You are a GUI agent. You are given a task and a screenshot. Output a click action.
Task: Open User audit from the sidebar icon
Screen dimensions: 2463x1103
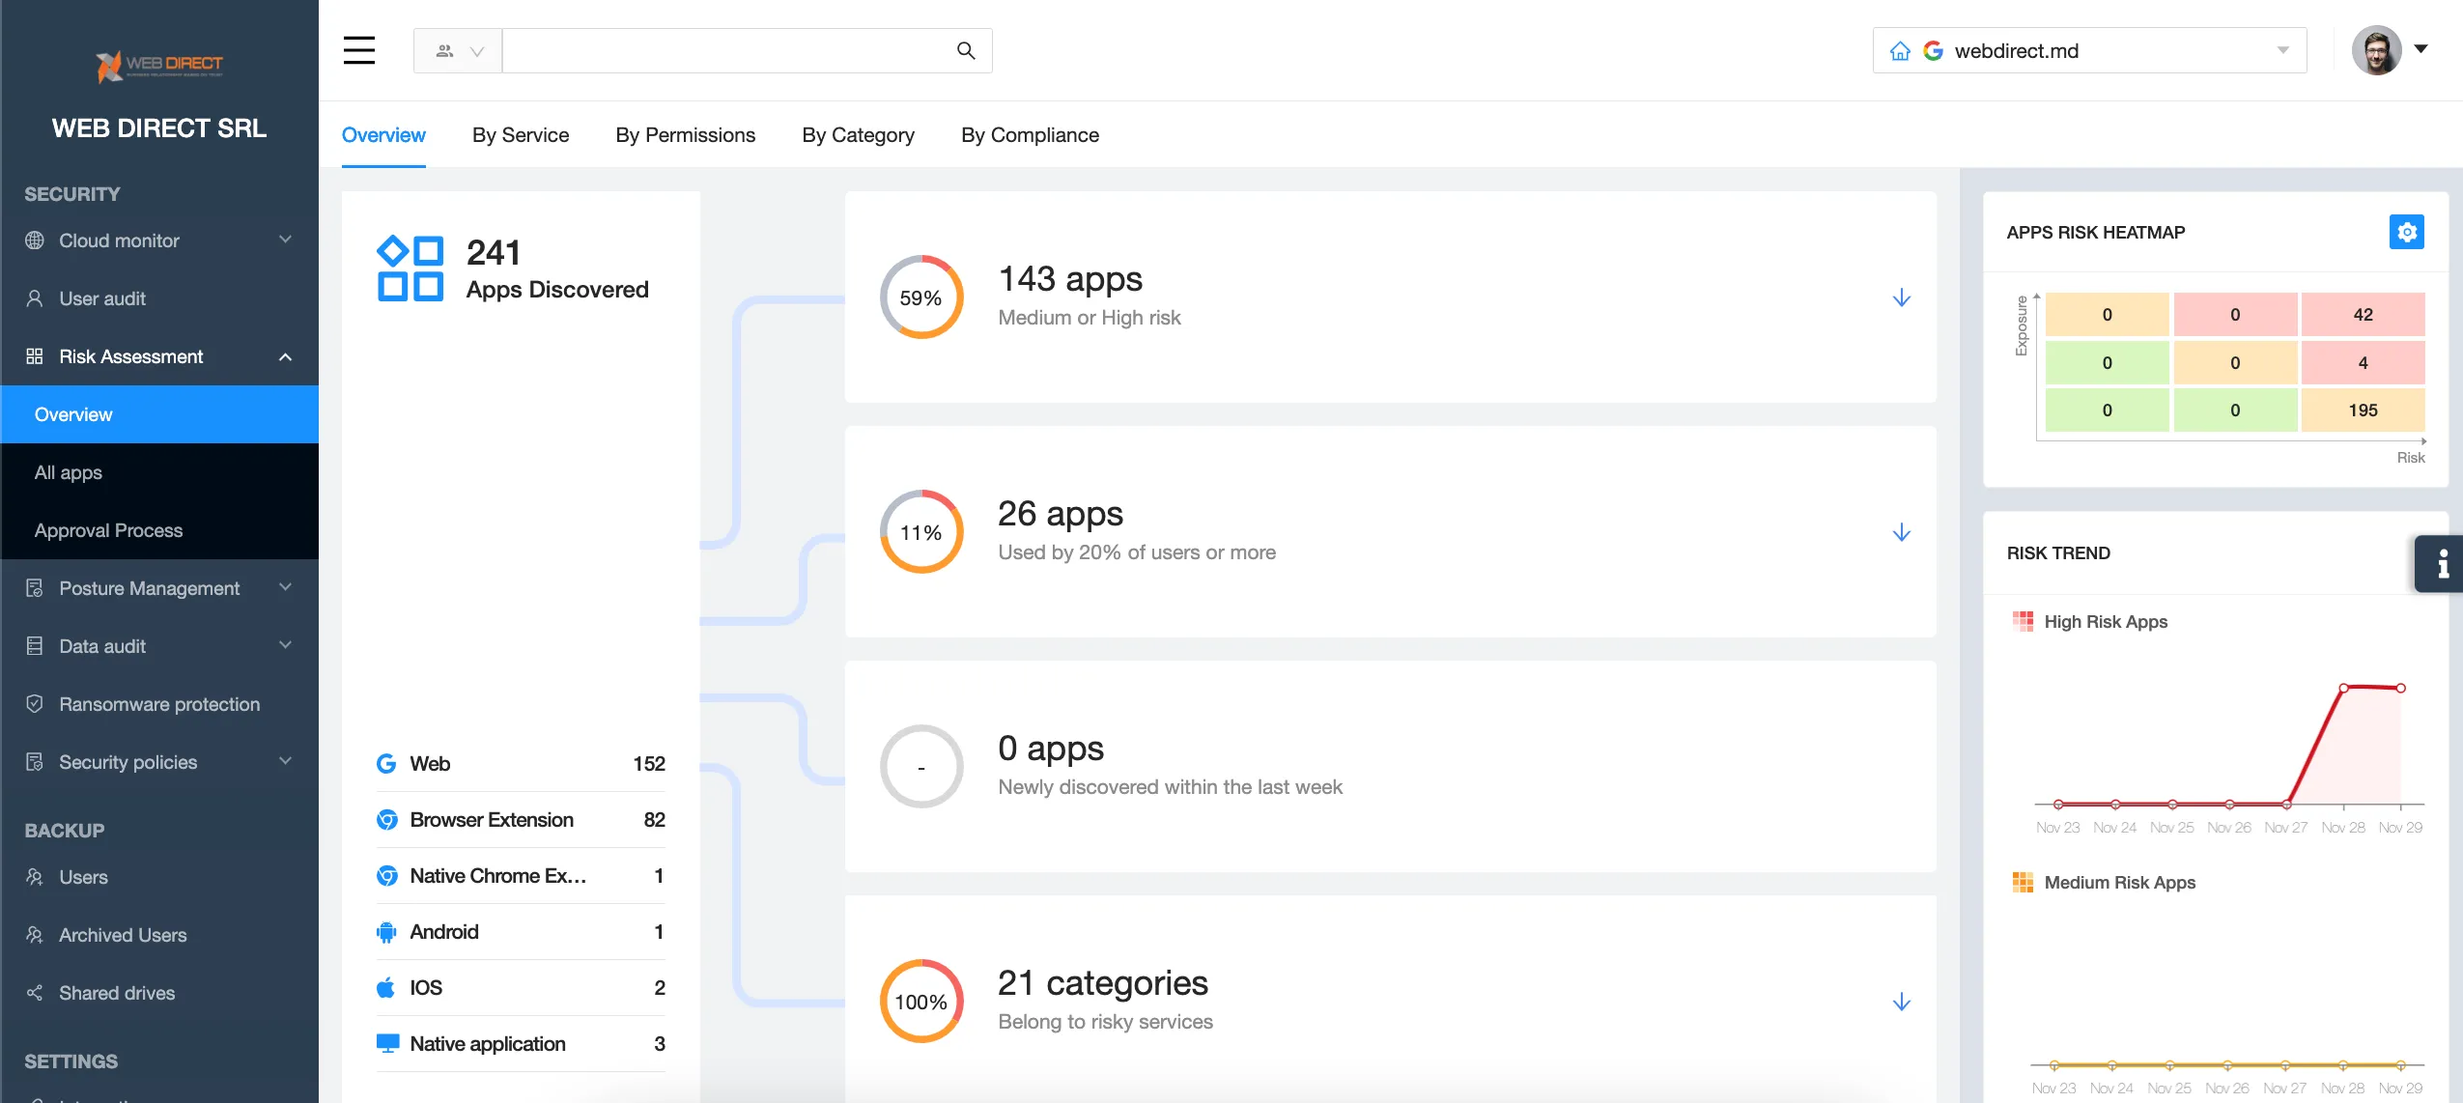point(34,297)
